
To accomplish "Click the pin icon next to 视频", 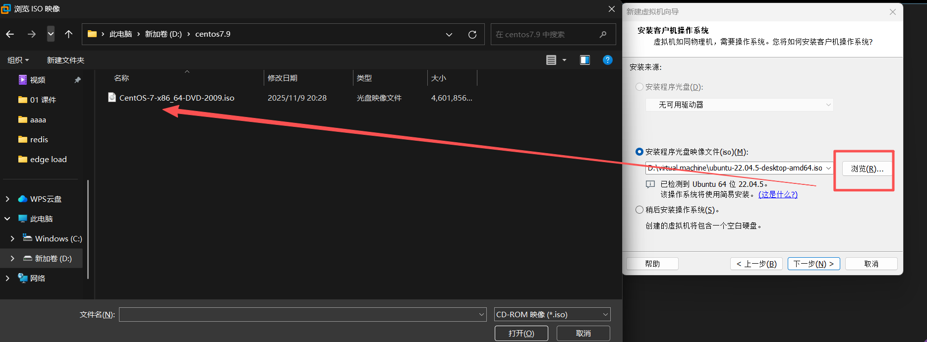I will (x=77, y=80).
